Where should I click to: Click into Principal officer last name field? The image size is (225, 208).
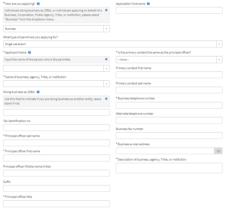pyautogui.click(x=56, y=143)
